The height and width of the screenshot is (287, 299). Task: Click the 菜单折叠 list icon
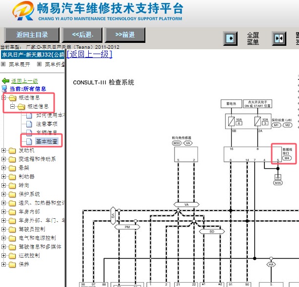pos(40,64)
